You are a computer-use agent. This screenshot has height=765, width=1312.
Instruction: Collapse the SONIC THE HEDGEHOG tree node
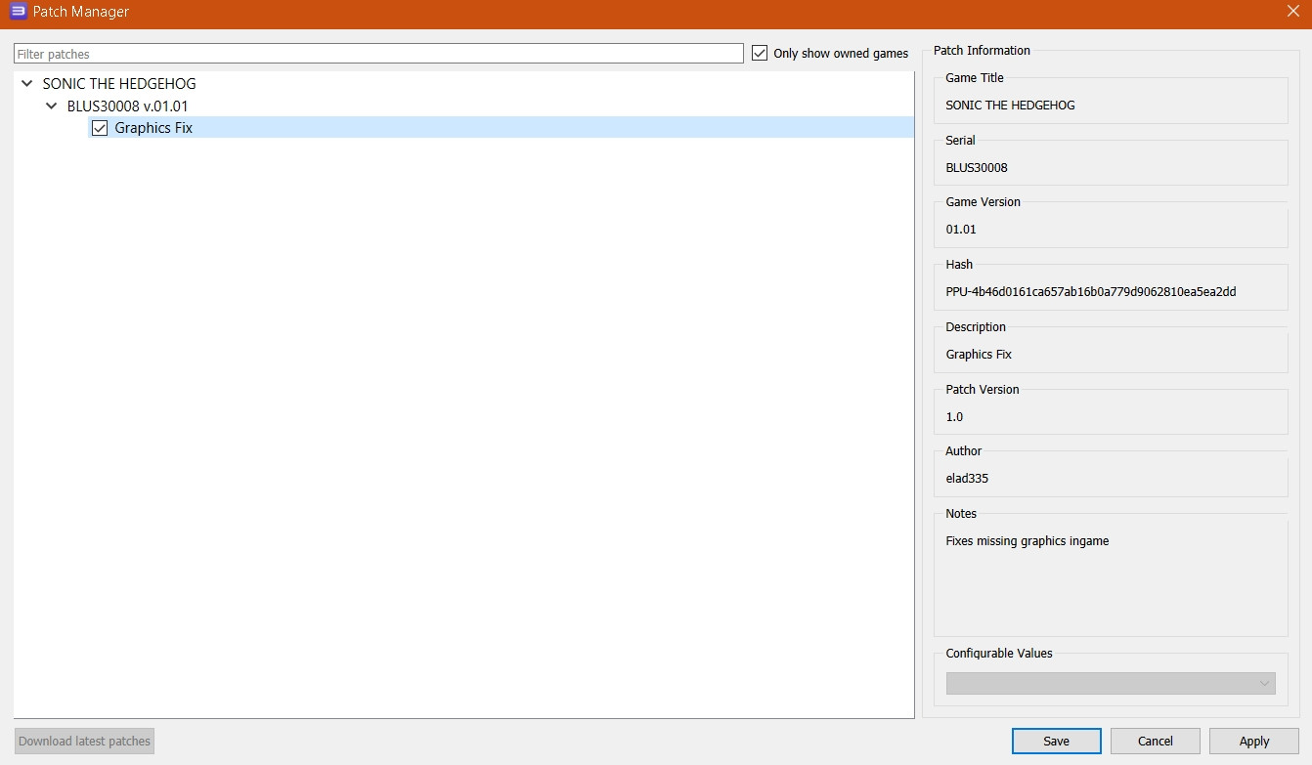pos(27,84)
